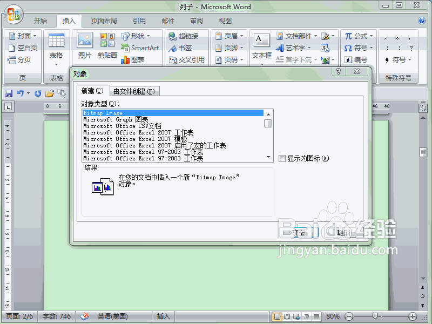The image size is (432, 324).
Task: Insert a cover page (封面)
Action: point(23,36)
